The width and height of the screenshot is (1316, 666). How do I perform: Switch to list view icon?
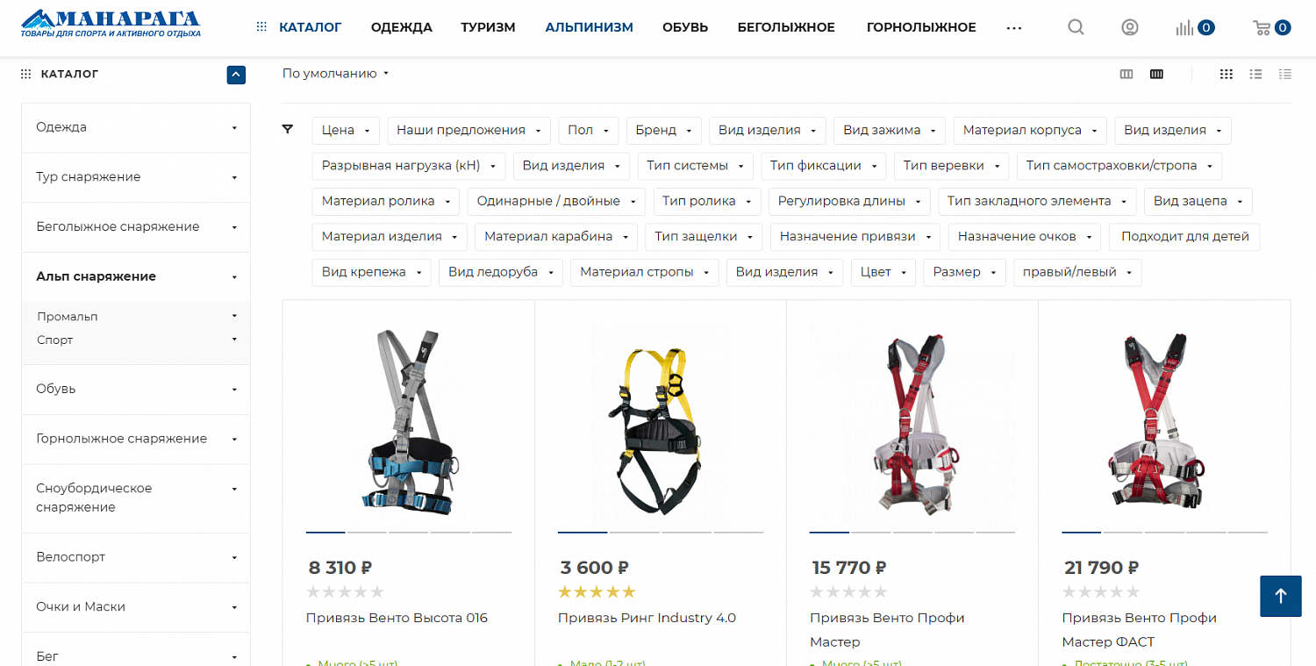pyautogui.click(x=1255, y=75)
